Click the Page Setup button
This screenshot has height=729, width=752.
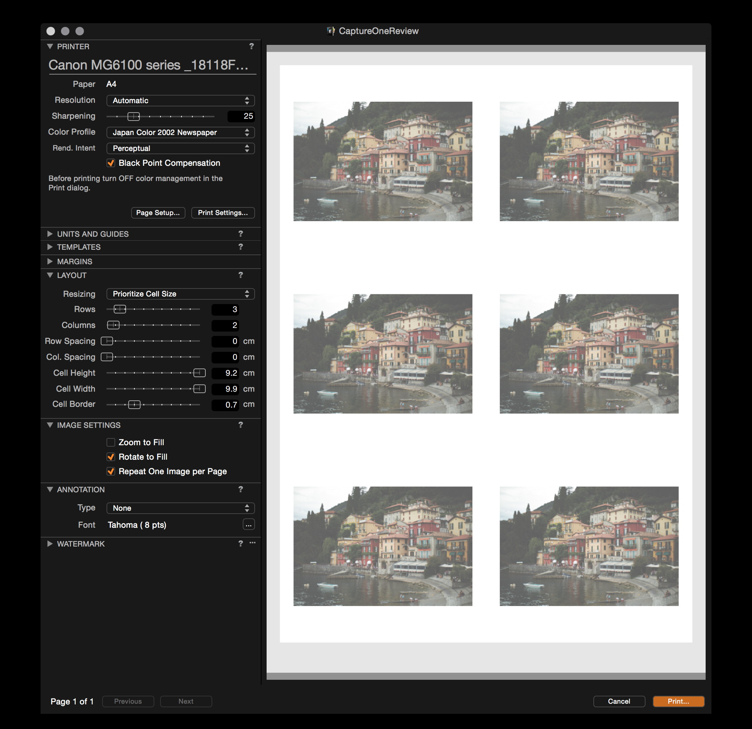[x=158, y=212]
